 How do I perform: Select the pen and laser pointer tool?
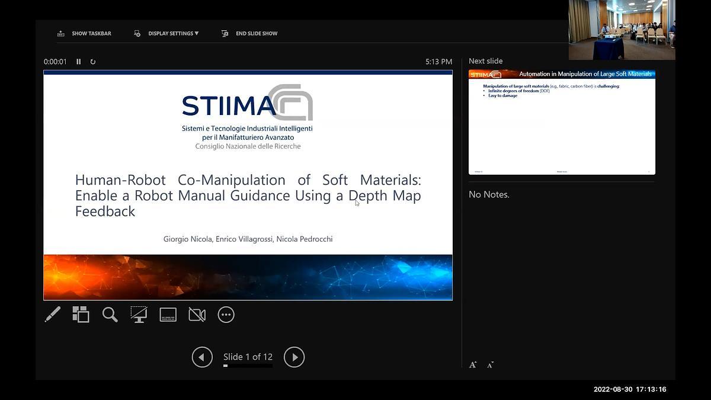pyautogui.click(x=52, y=315)
